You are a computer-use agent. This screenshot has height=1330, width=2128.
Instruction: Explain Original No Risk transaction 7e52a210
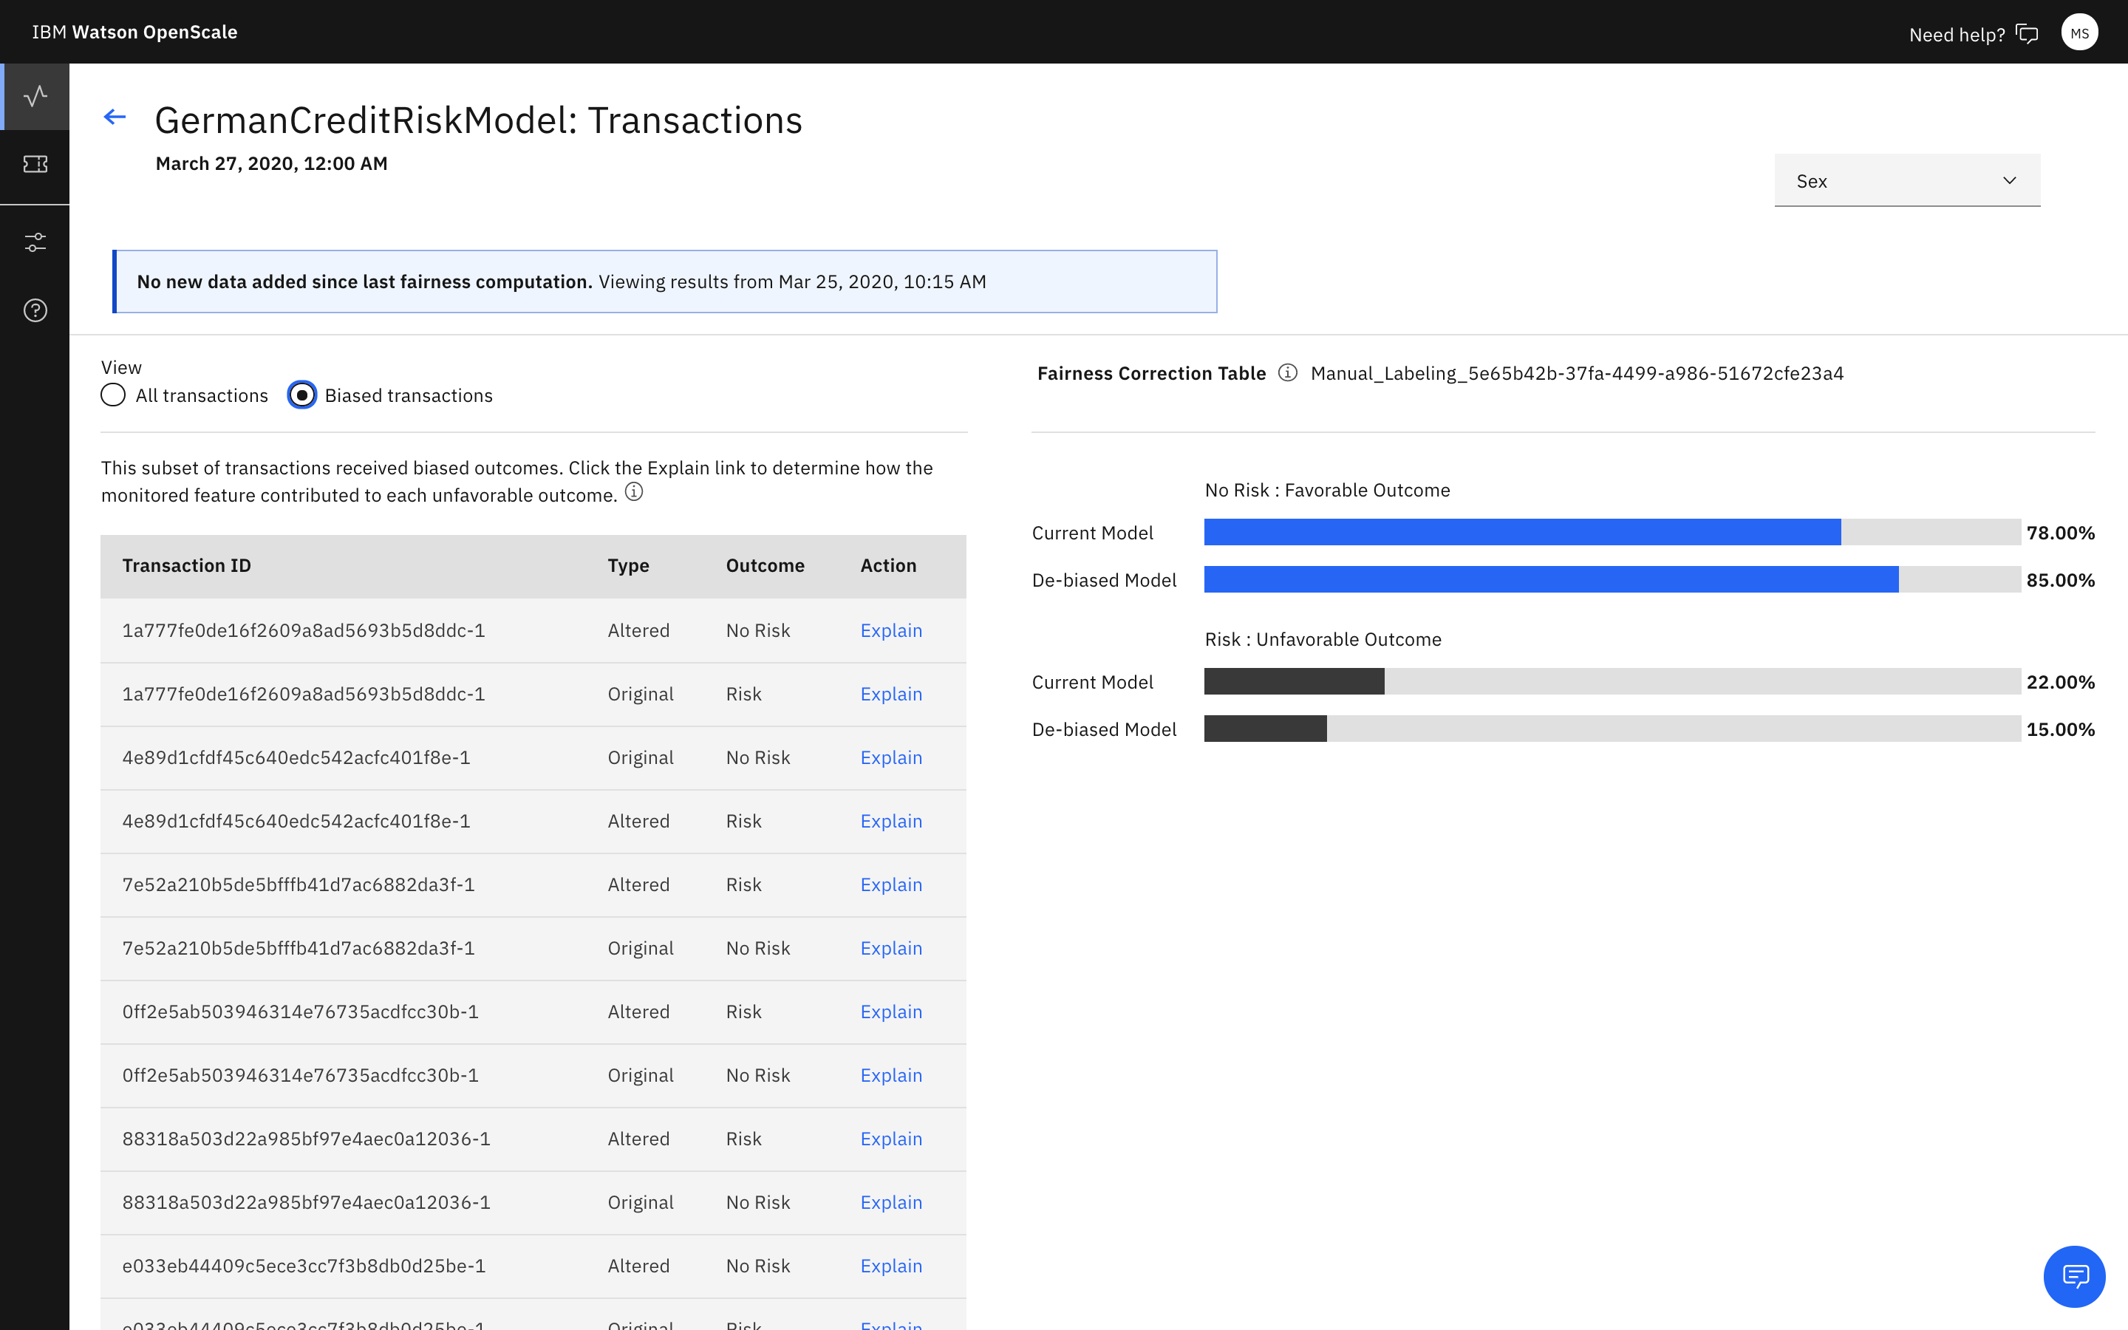click(891, 948)
